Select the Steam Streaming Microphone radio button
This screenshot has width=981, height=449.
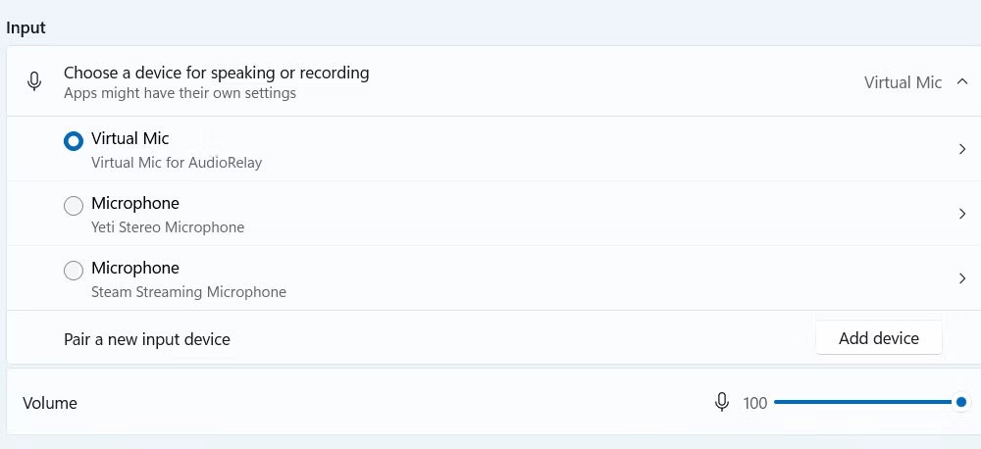pyautogui.click(x=74, y=271)
